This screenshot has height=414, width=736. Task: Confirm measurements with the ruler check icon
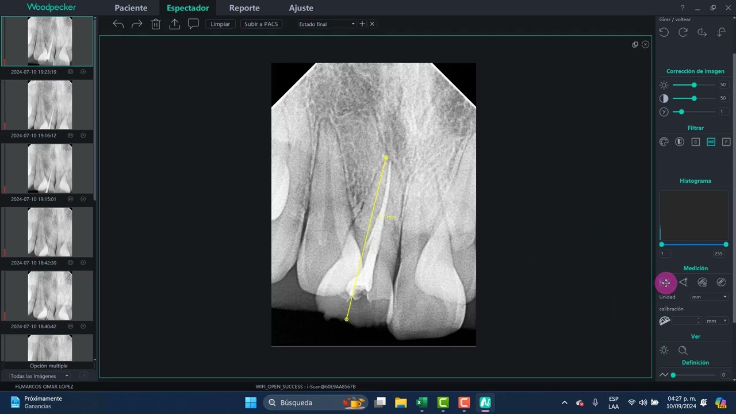[721, 282]
